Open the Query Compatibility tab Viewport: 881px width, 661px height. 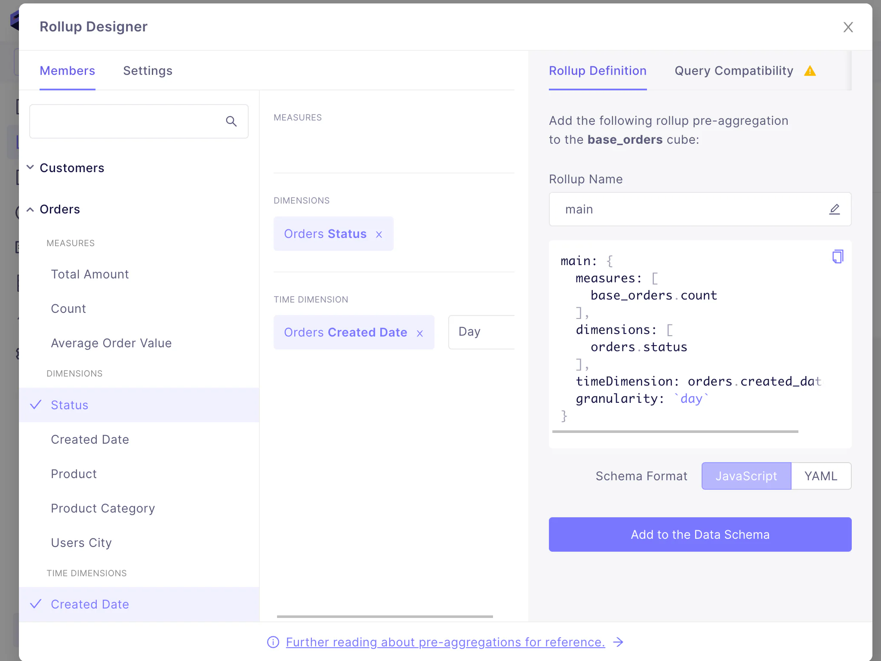[x=733, y=71]
